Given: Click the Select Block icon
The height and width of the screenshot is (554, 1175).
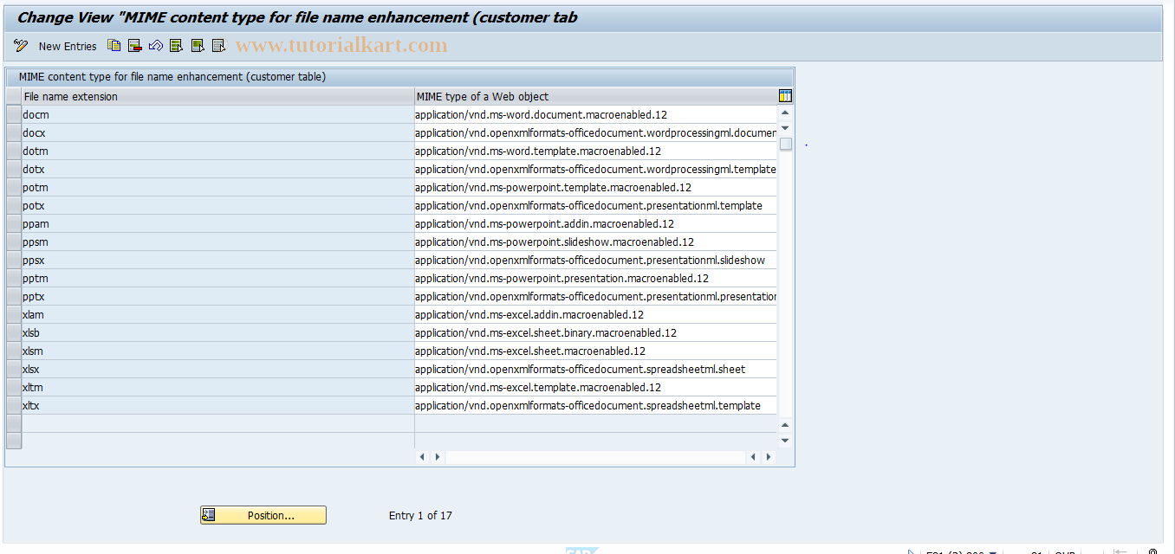Looking at the screenshot, I should pos(198,46).
